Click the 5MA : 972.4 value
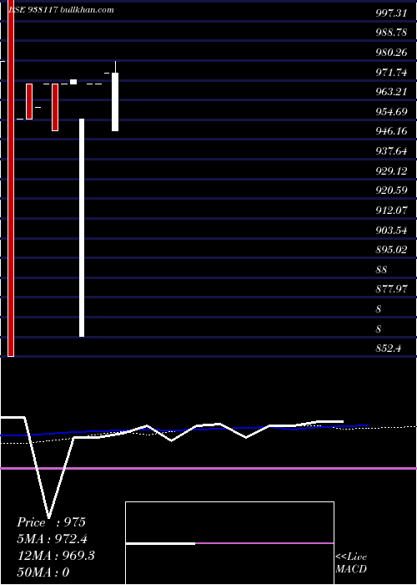The image size is (417, 585). 53,539
